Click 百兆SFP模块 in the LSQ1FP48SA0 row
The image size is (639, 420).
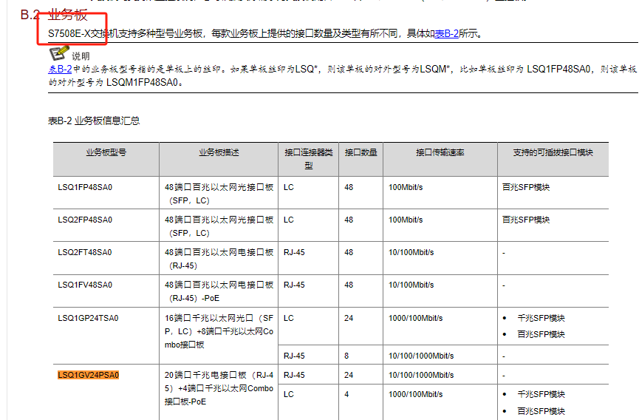[x=526, y=187]
